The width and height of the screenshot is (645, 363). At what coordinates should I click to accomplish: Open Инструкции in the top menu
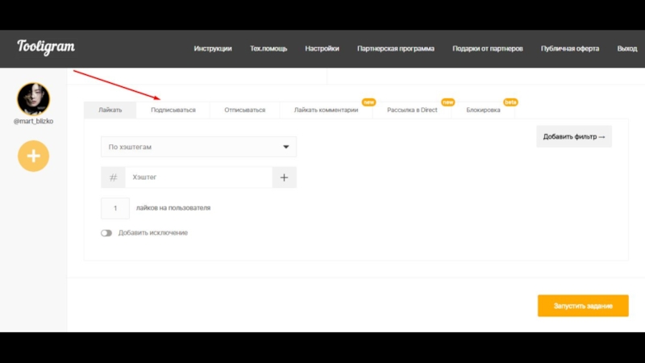213,48
